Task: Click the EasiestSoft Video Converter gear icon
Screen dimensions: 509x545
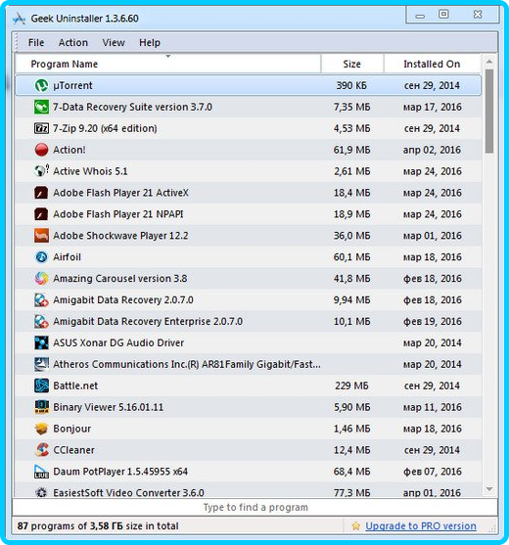Action: point(41,492)
